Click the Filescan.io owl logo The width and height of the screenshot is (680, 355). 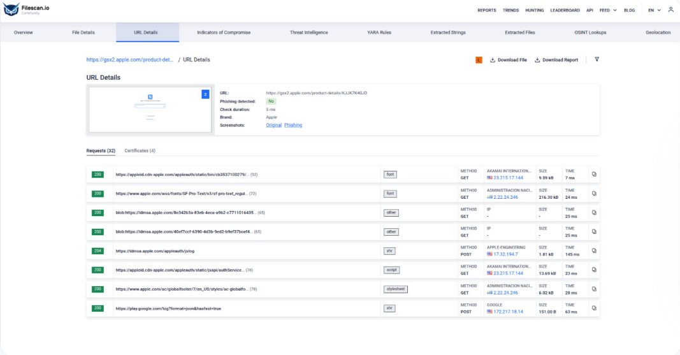[11, 9]
